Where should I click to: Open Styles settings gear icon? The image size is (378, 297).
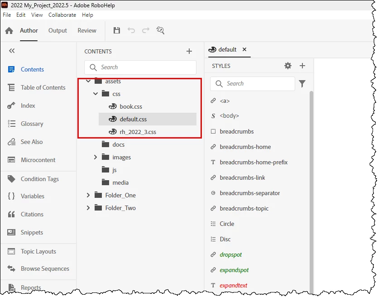[288, 66]
